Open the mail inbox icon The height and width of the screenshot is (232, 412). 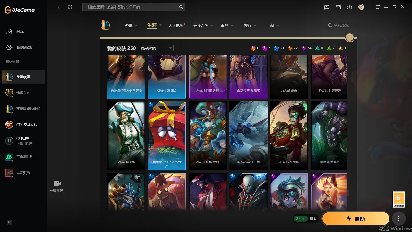(x=338, y=7)
